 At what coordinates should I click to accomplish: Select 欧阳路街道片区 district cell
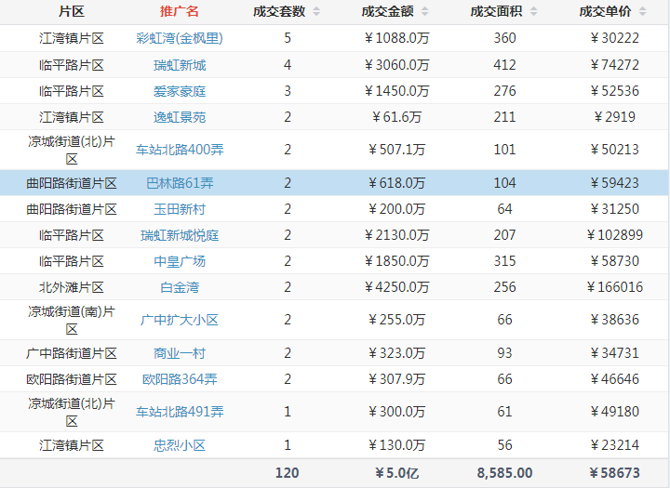click(72, 379)
